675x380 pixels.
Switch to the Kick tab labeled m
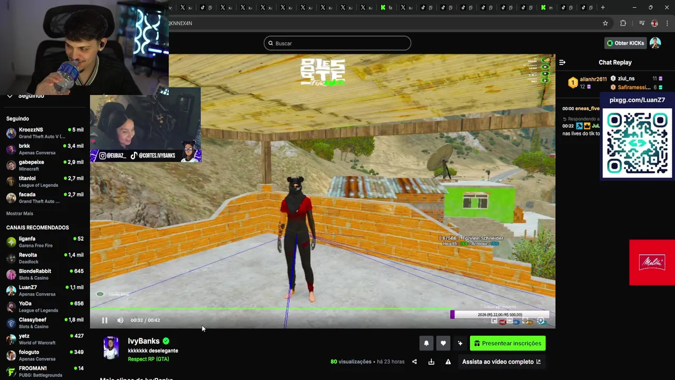pos(547,7)
